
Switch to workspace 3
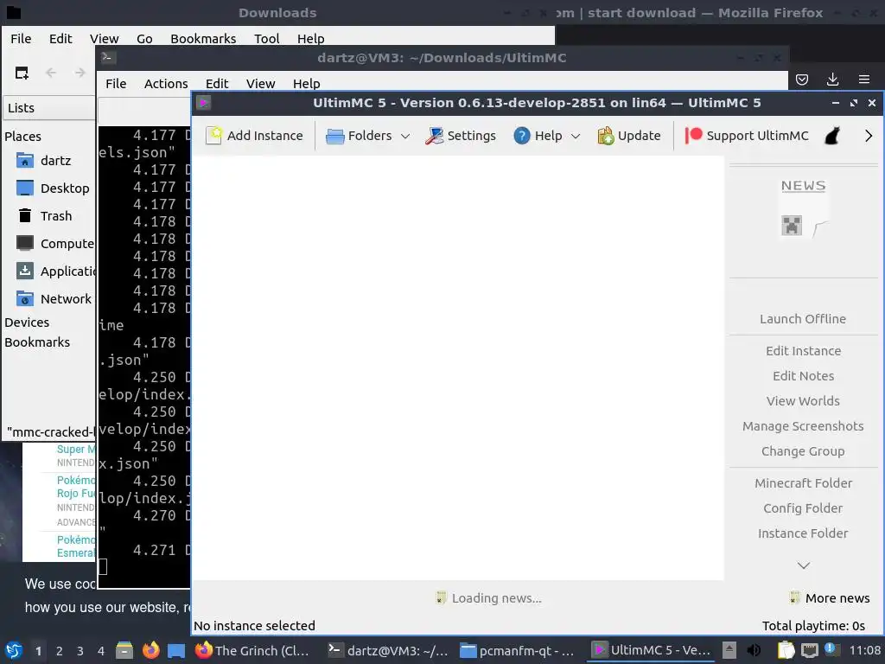[x=80, y=651]
